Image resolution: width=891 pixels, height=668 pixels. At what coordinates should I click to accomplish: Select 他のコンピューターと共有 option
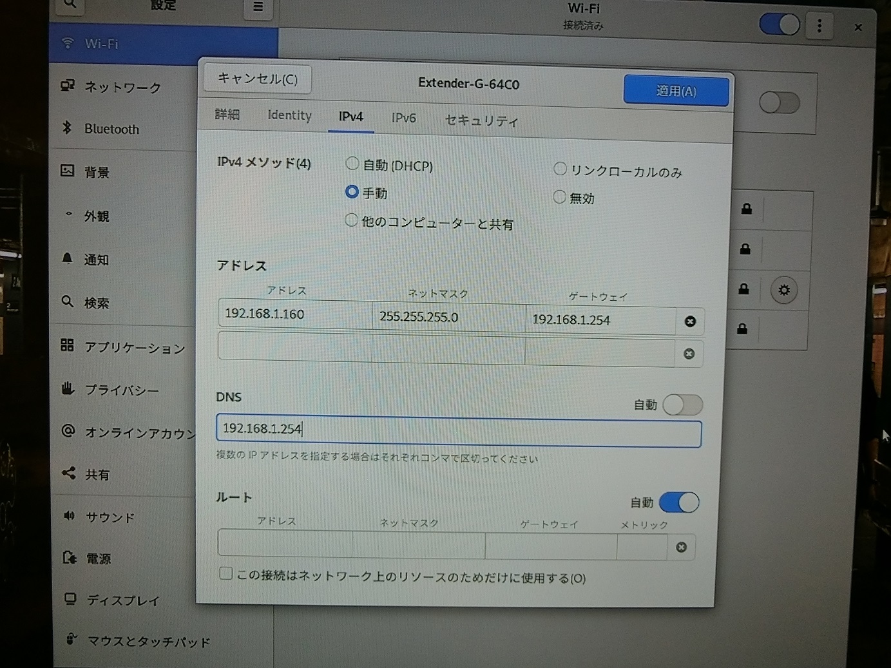click(351, 220)
